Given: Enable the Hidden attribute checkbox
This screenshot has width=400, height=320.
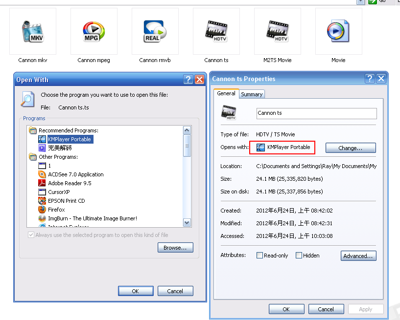Looking at the screenshot, I should click(x=299, y=256).
